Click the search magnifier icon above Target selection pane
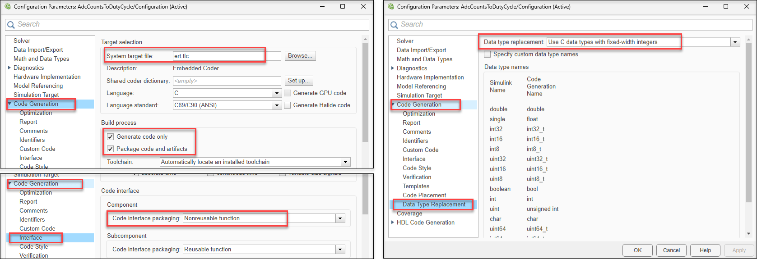757x259 pixels. (x=11, y=25)
